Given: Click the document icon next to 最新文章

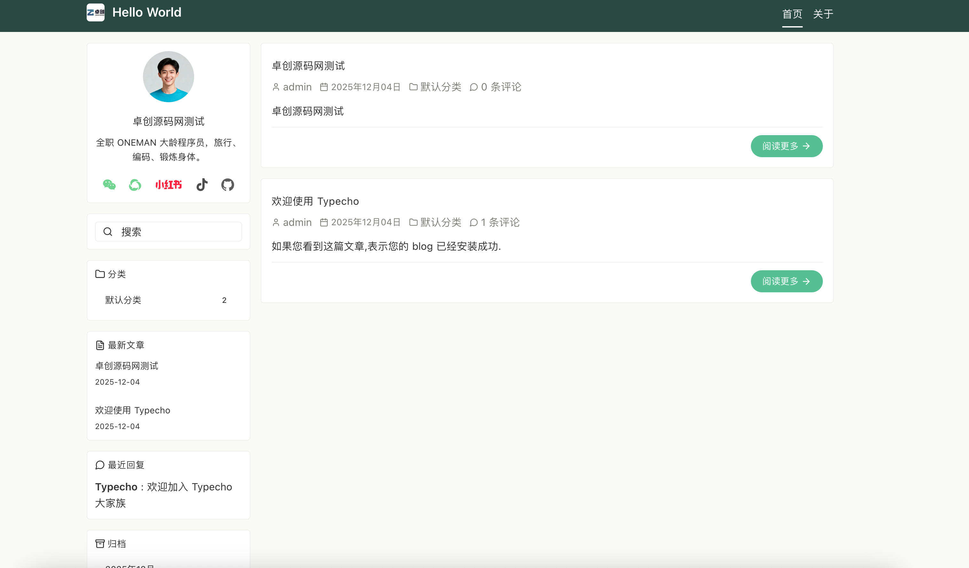Looking at the screenshot, I should pos(99,345).
